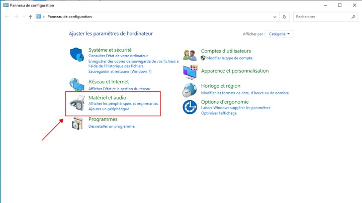Click Laisser Windows suggérer les paramètres
Screen dimensions: 362x203
click(235, 108)
